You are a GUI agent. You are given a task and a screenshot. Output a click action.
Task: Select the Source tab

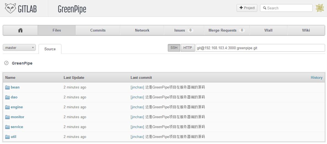50,49
